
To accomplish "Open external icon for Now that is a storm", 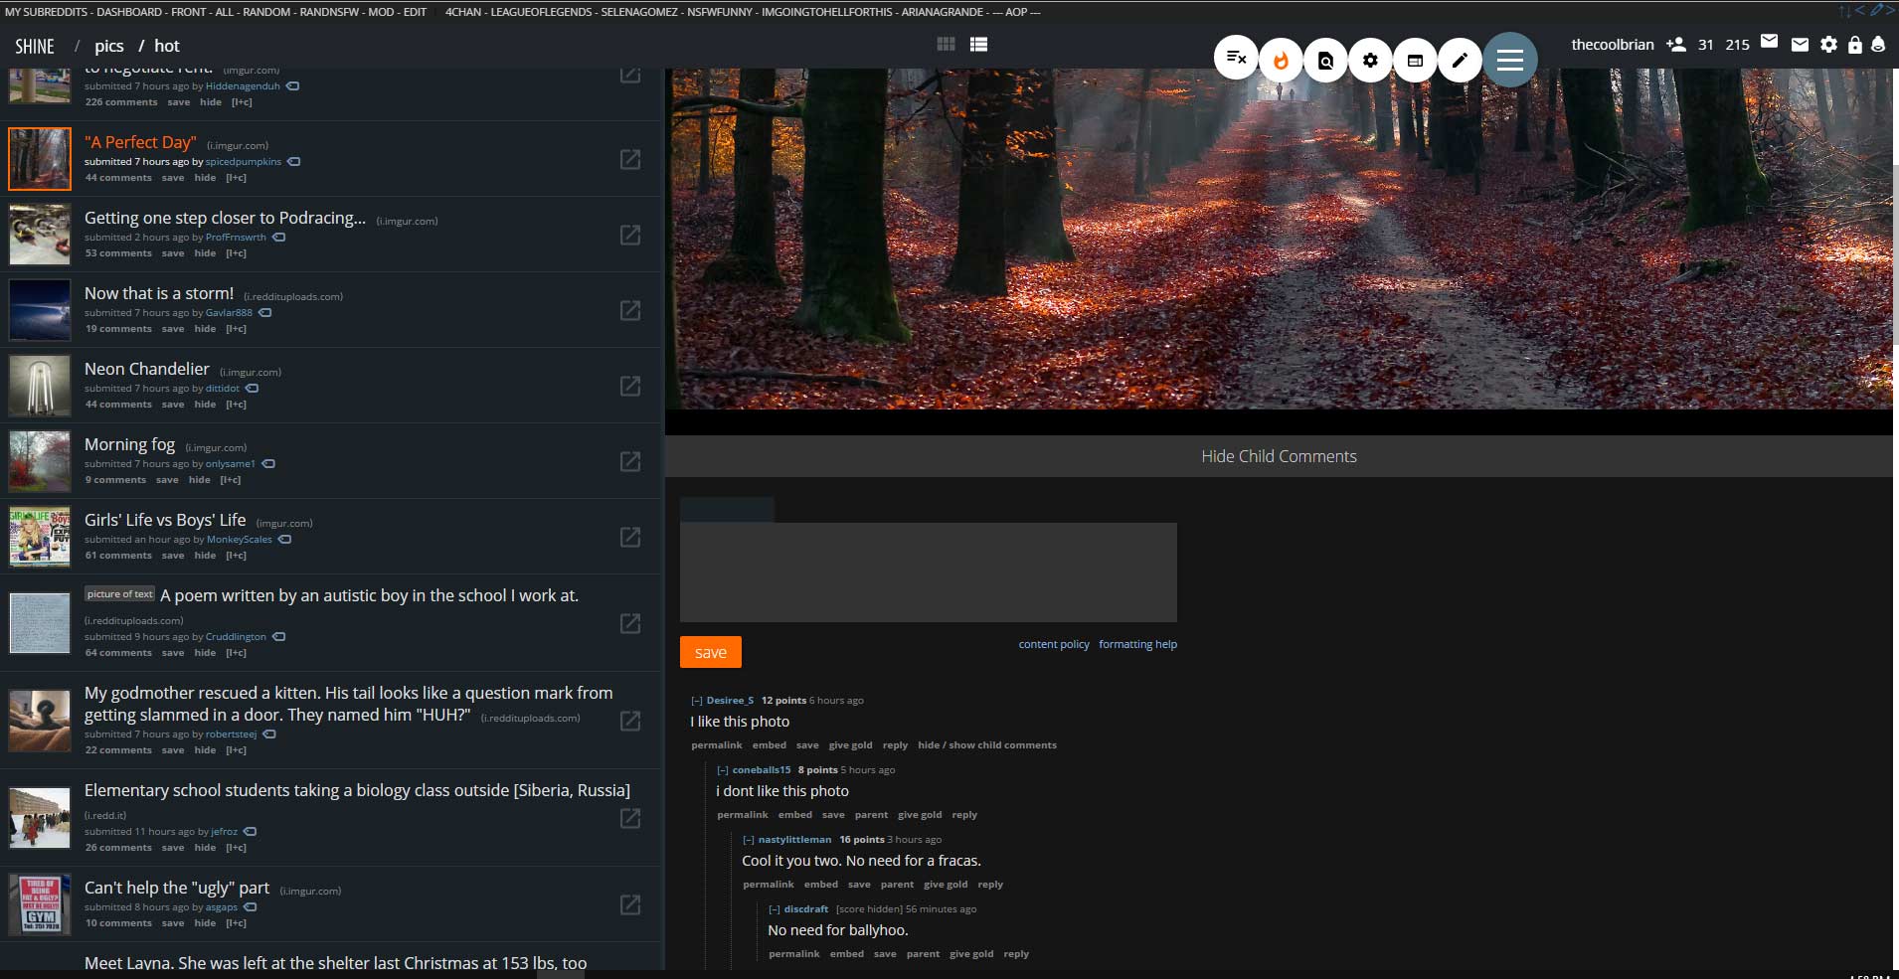I will 630,310.
